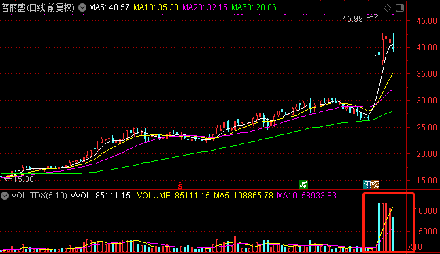
Task: Open the dropdown next to 普丽盛 stock title
Action: (x=82, y=7)
